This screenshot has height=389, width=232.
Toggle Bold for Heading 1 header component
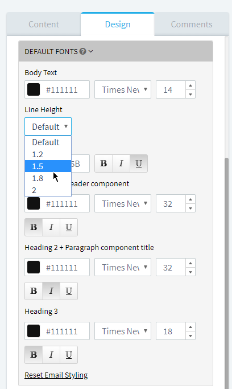34,227
